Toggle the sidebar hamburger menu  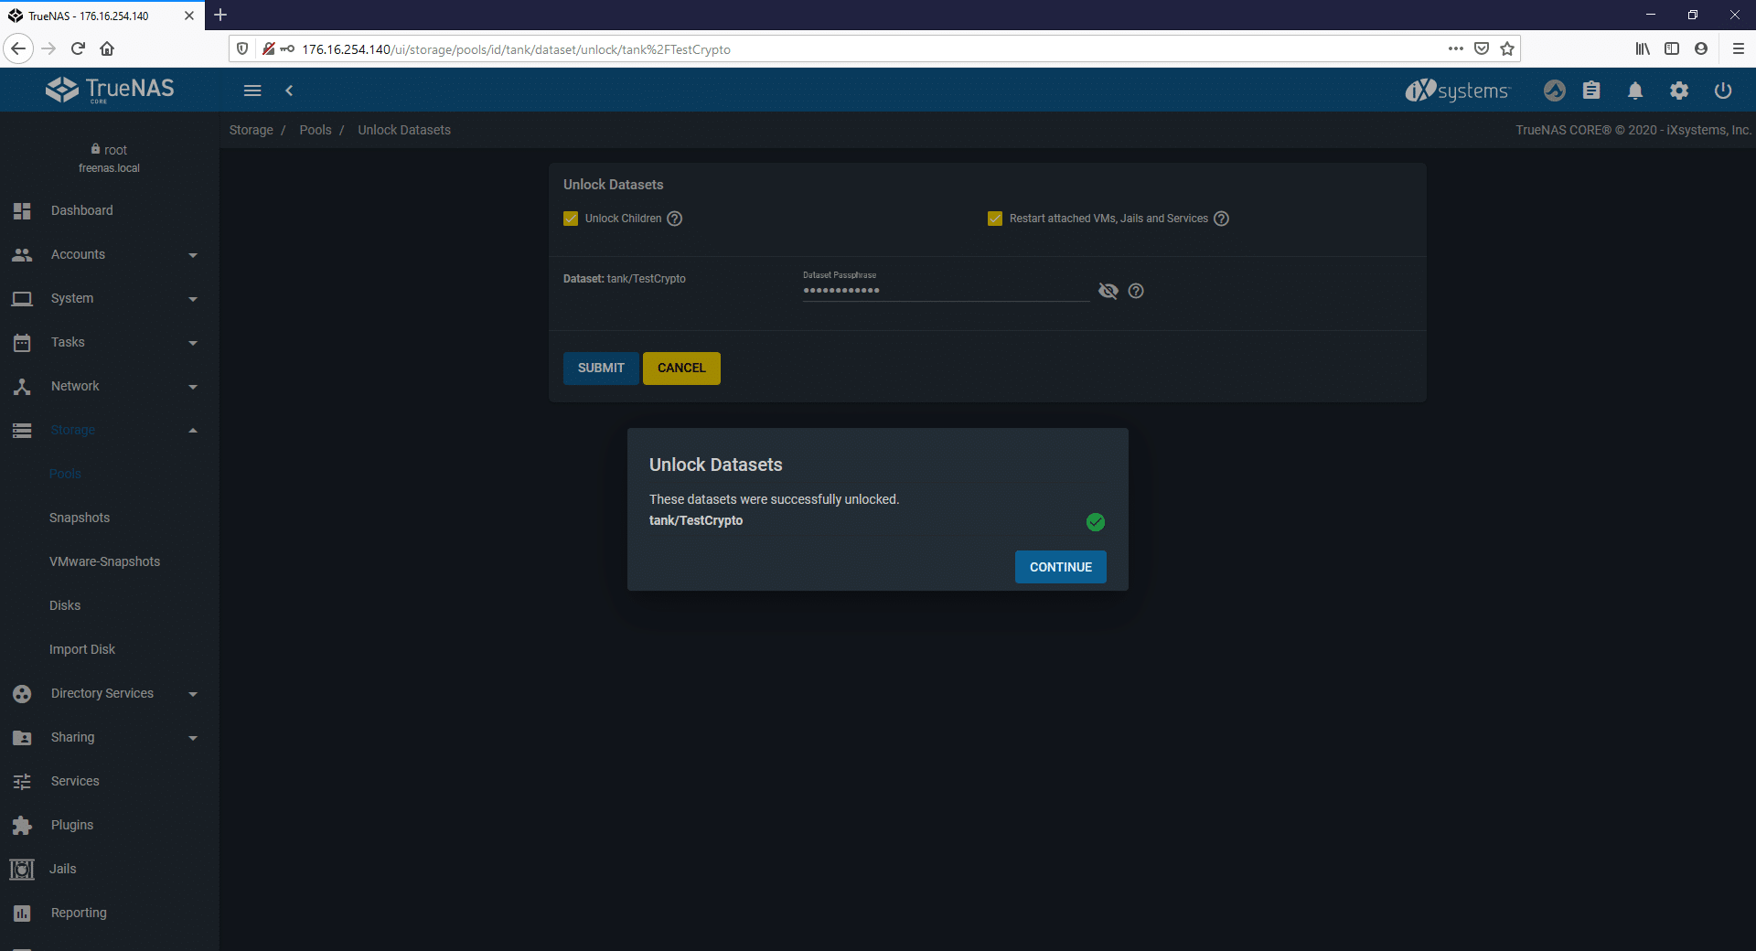(252, 91)
